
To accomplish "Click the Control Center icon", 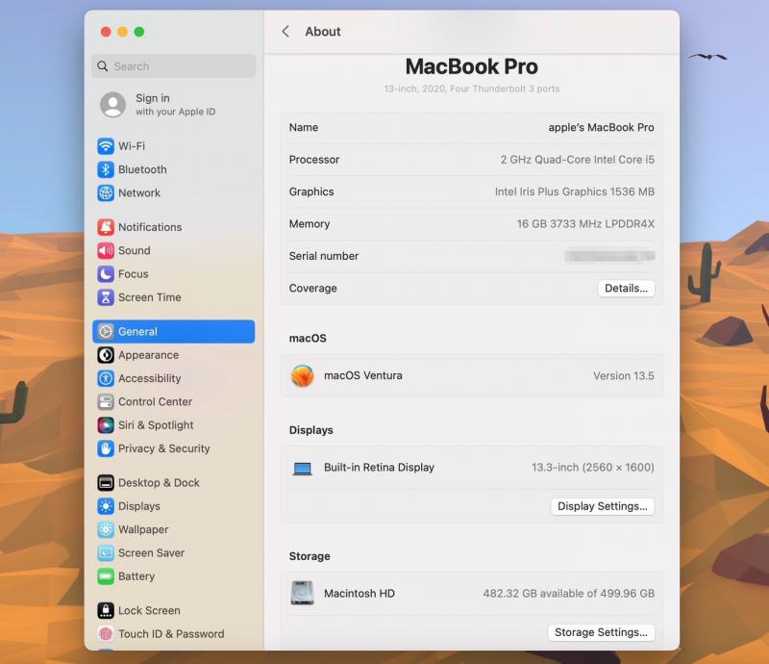I will tap(106, 401).
